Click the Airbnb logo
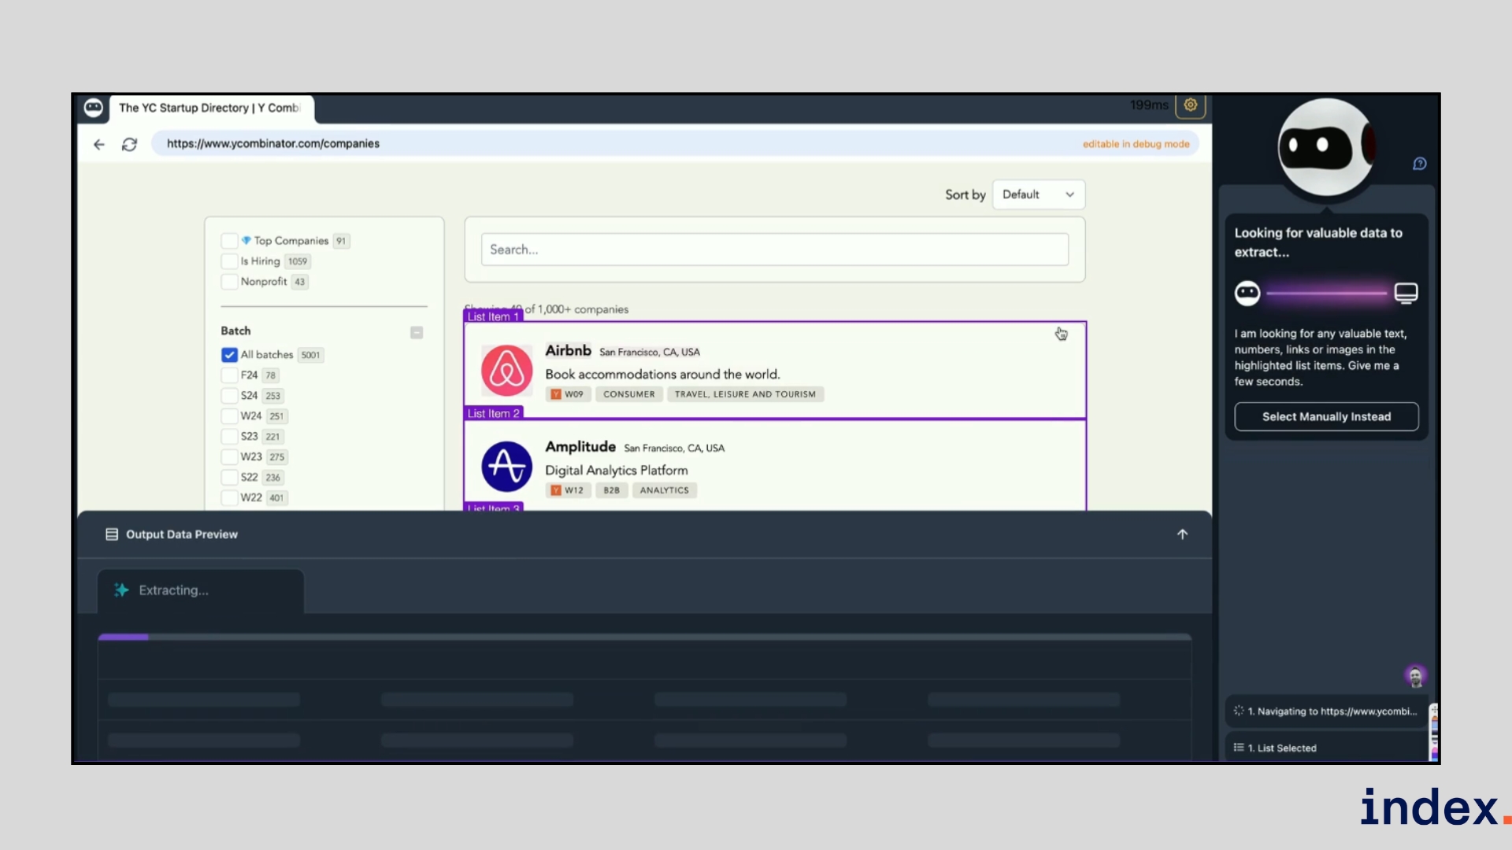This screenshot has height=850, width=1512. [x=506, y=370]
